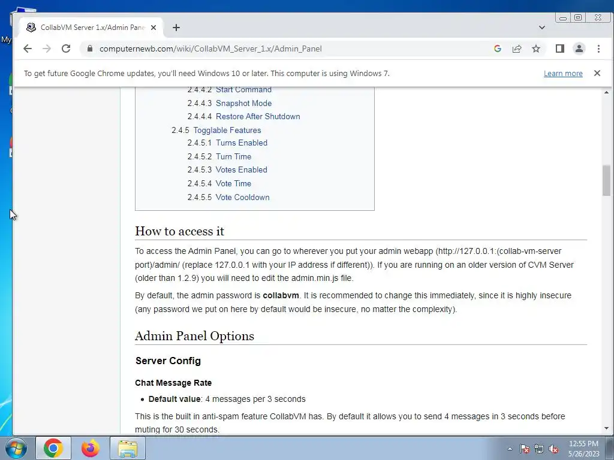Dismiss the Chrome update notification bar

[597, 73]
